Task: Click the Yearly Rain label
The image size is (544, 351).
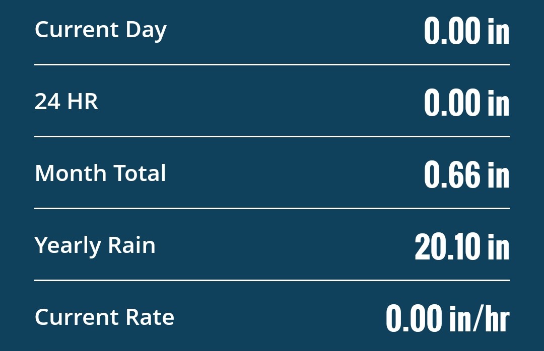Action: (95, 246)
